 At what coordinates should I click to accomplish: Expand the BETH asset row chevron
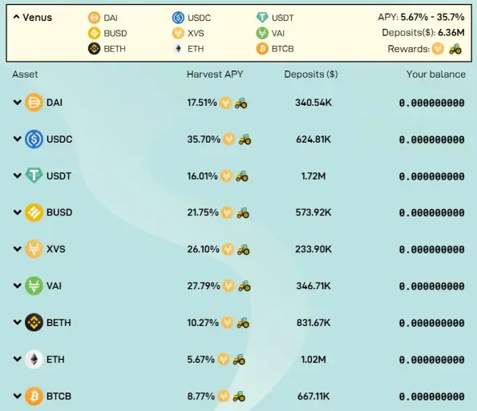coord(18,322)
